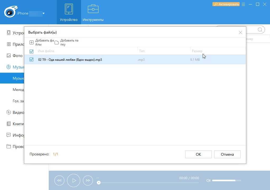
Task: Click the search magnifier icon
Action: 260,30
